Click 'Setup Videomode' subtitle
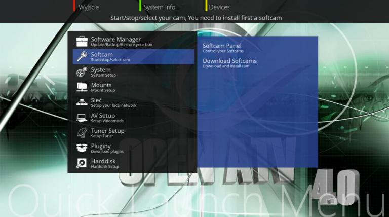This screenshot has height=217, width=389. (x=107, y=121)
